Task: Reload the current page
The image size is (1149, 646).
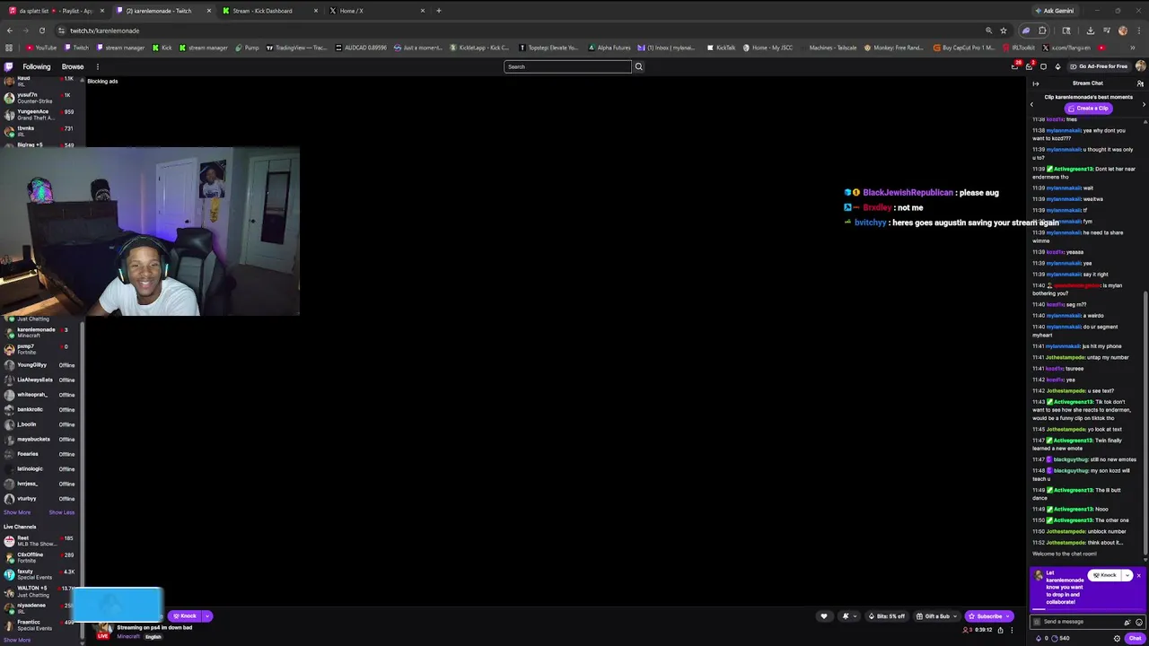Action: coord(41,31)
